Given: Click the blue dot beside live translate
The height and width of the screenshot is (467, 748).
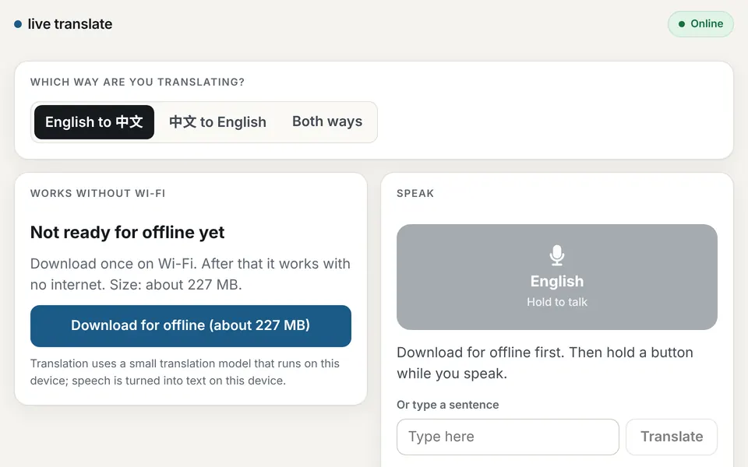Looking at the screenshot, I should tap(18, 24).
